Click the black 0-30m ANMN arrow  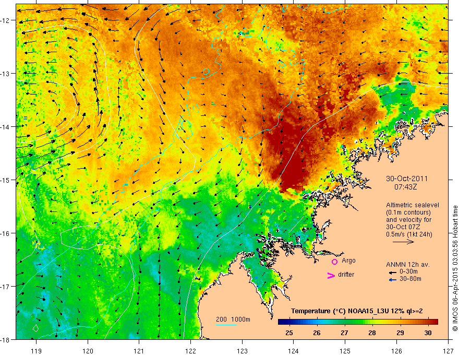pyautogui.click(x=393, y=273)
